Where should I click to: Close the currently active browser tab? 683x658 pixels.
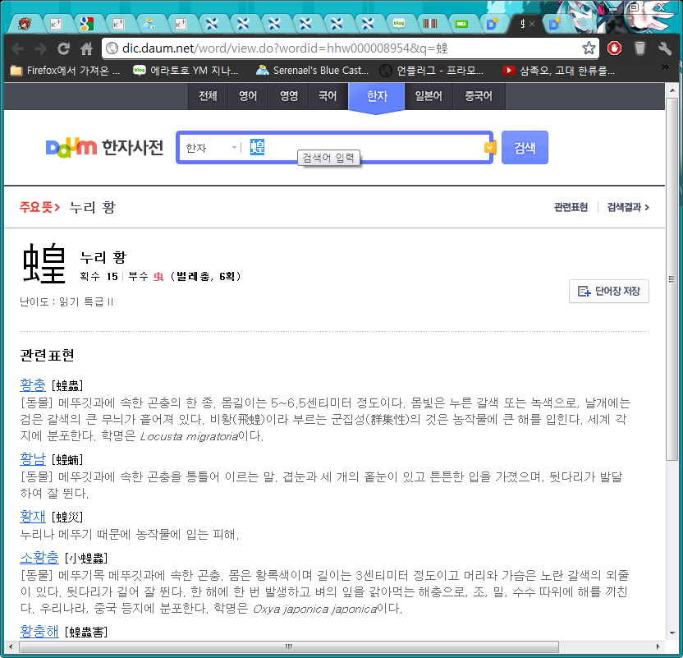[x=532, y=24]
